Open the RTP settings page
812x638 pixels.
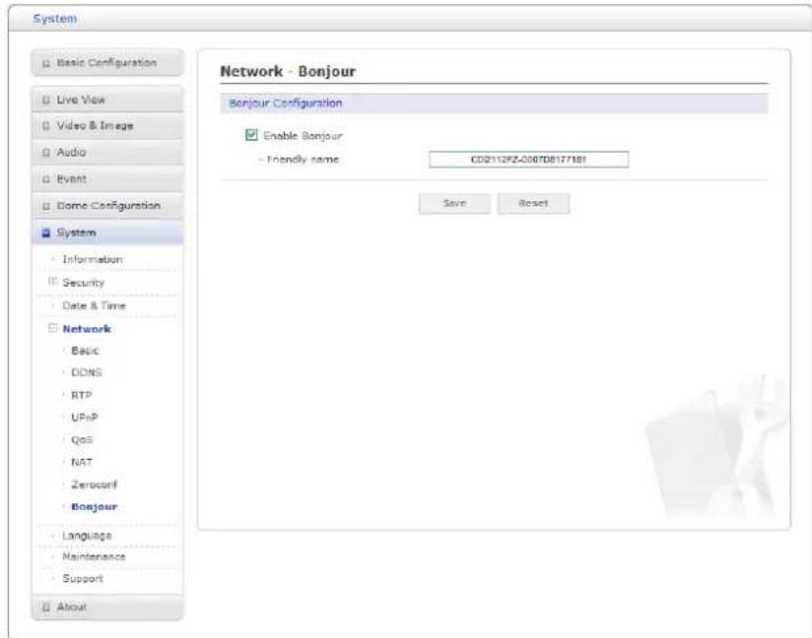pos(82,395)
